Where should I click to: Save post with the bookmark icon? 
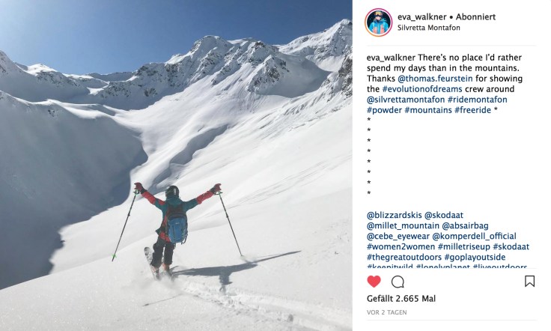[x=529, y=281]
